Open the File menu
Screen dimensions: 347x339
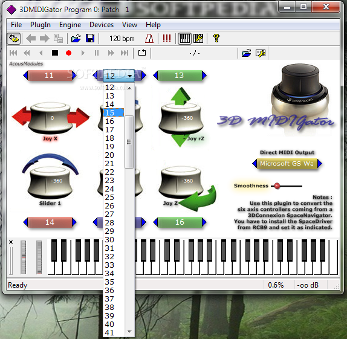[16, 25]
